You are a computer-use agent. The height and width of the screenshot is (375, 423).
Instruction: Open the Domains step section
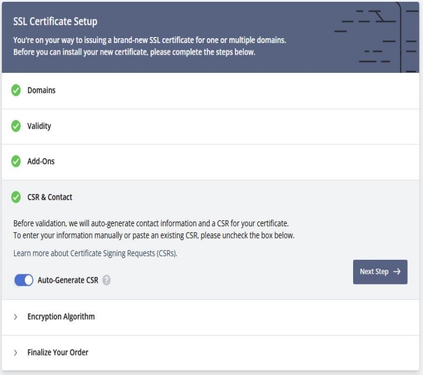pos(210,91)
